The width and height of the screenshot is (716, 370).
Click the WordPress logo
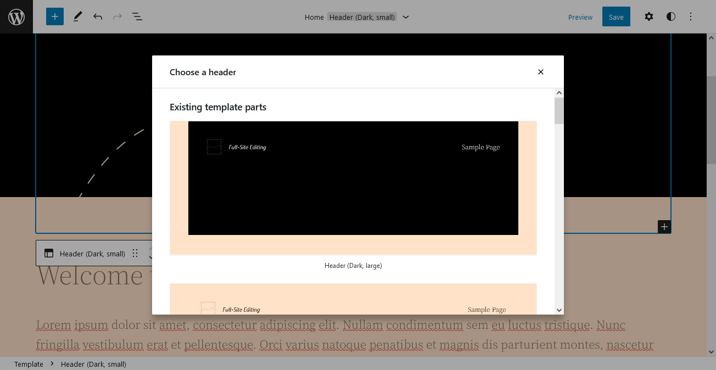[16, 16]
